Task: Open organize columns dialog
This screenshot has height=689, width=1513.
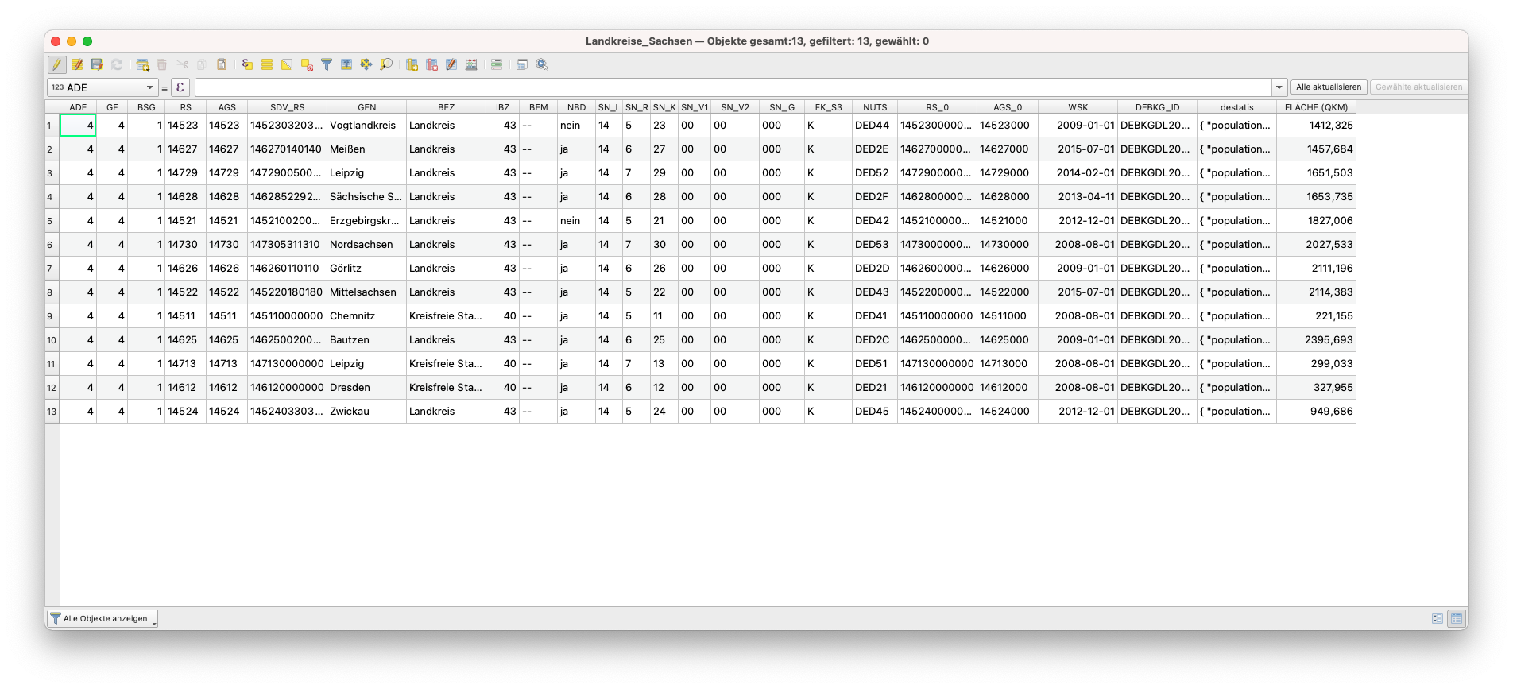Action: pyautogui.click(x=451, y=64)
